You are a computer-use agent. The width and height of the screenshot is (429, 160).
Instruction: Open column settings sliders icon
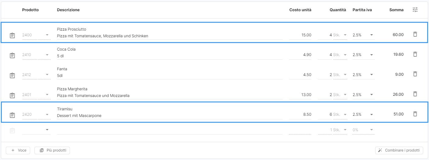415,10
